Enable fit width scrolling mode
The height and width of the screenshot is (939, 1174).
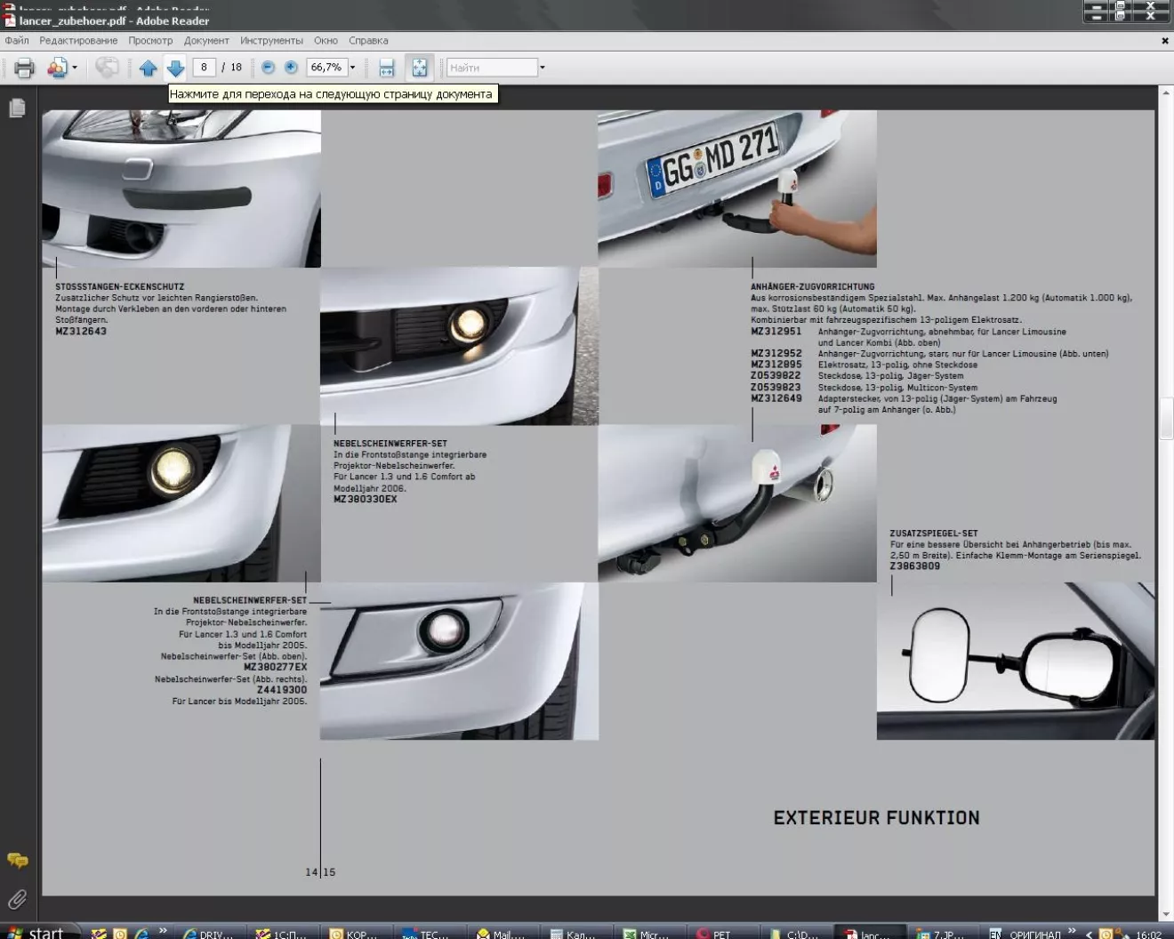(387, 68)
